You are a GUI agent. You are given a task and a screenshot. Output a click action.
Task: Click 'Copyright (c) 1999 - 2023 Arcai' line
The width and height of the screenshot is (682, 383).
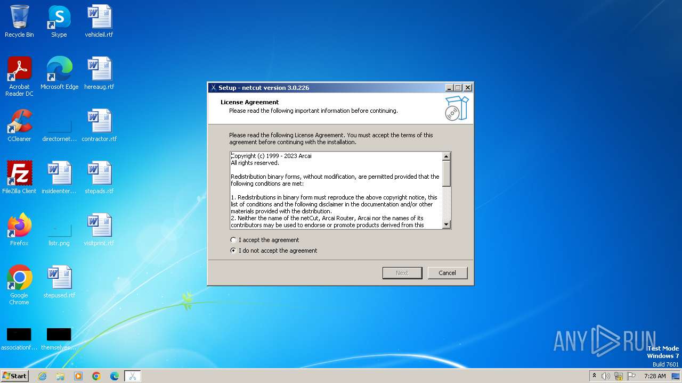click(x=271, y=156)
